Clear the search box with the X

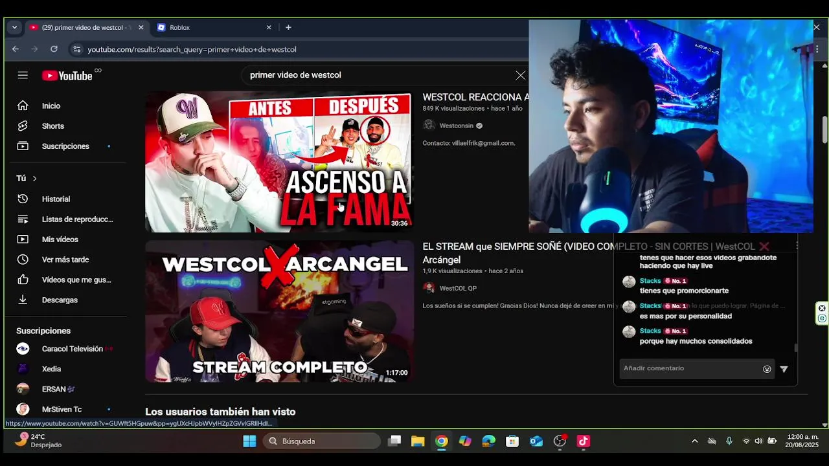520,75
